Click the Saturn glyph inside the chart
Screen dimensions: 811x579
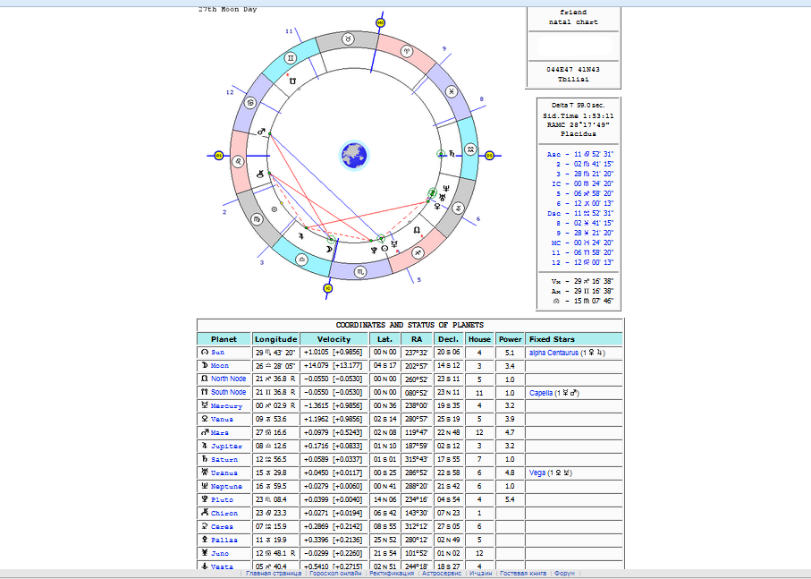pos(451,154)
